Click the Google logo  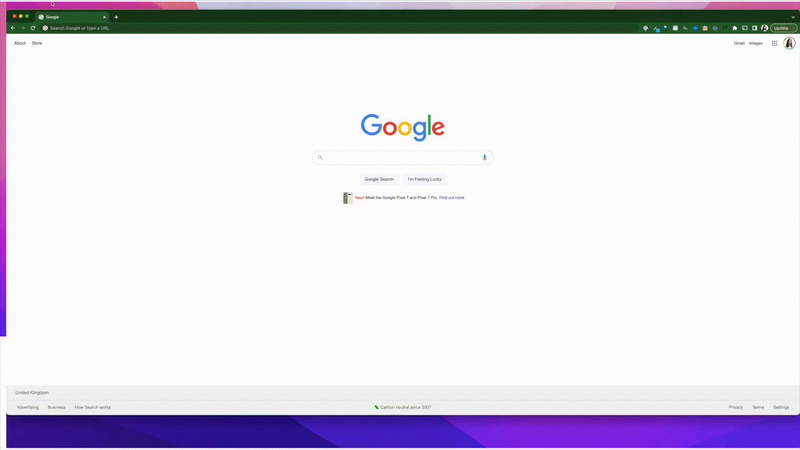click(x=403, y=127)
